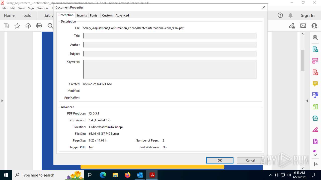Expand more tools chevron in right pane

315,155
